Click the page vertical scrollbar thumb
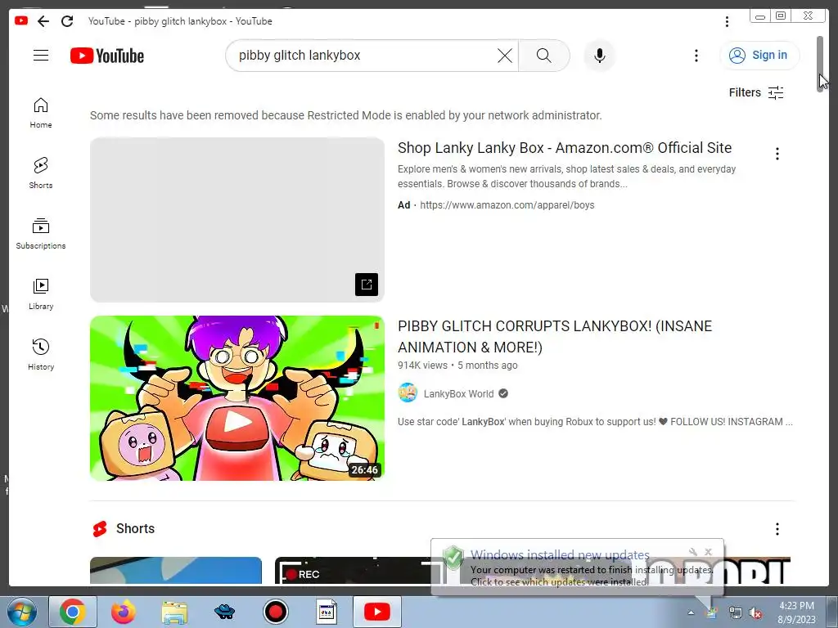The image size is (838, 628). [x=820, y=64]
